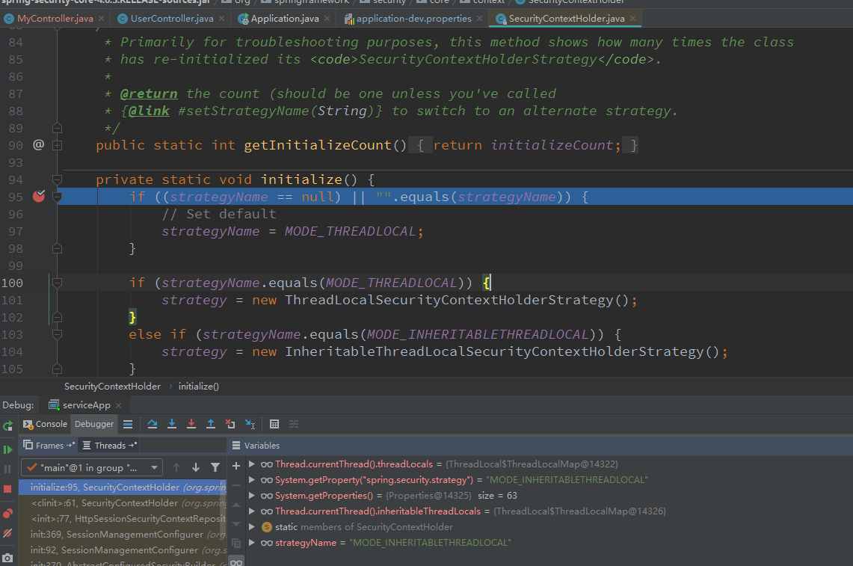Click the @ gutter icon on line 90

pos(39,145)
